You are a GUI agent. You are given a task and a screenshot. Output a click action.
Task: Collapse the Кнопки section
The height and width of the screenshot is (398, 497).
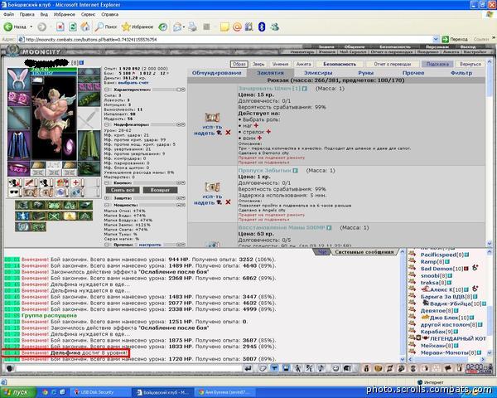[x=107, y=182]
